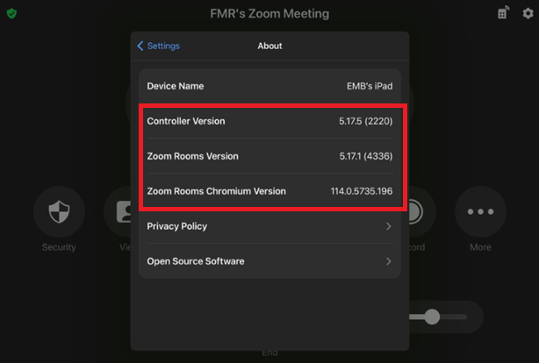
Task: Click the FMR's Zoom Meeting title
Action: [x=269, y=14]
